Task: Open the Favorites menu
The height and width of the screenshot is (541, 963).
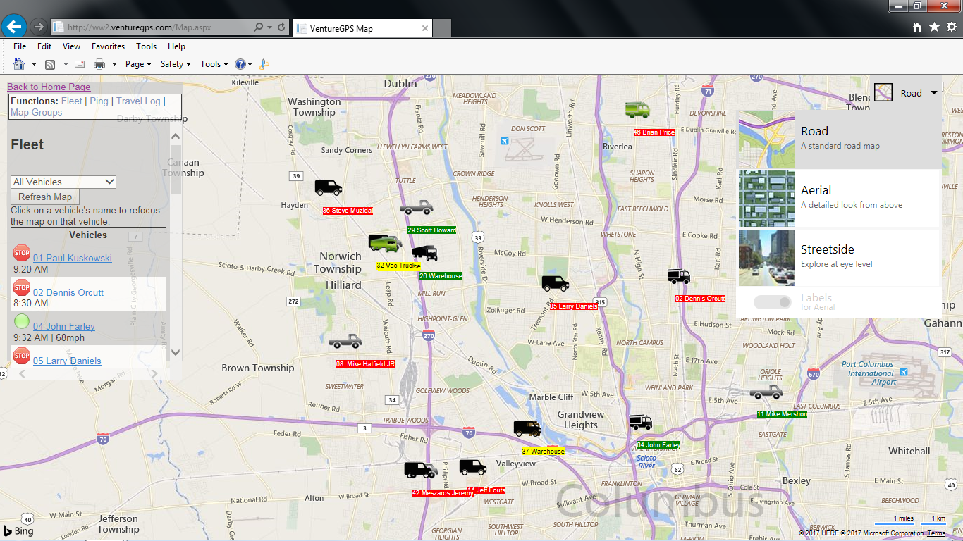Action: click(108, 46)
